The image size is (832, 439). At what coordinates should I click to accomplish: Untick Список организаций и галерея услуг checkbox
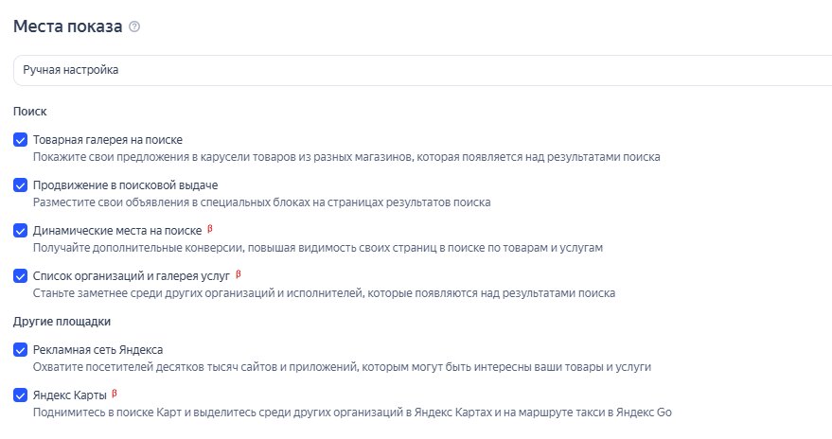point(21,276)
